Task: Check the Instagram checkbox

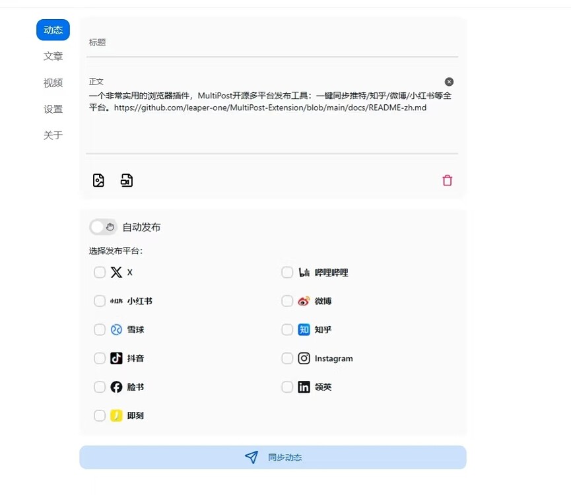Action: (287, 358)
